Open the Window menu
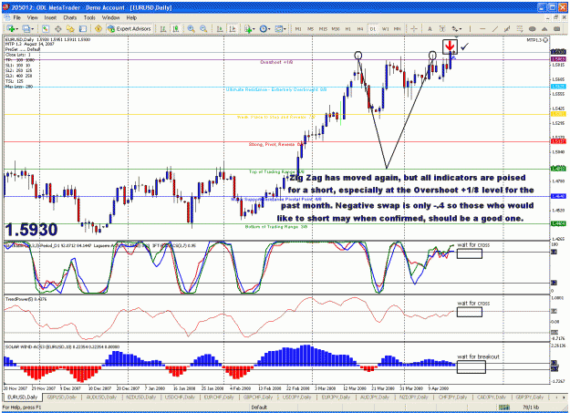570x413 pixels. tap(110, 17)
